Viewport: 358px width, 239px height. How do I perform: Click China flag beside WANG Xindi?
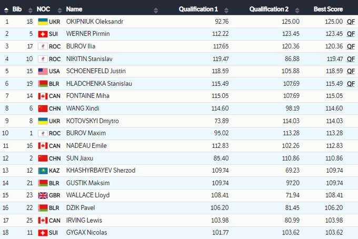coord(43,108)
